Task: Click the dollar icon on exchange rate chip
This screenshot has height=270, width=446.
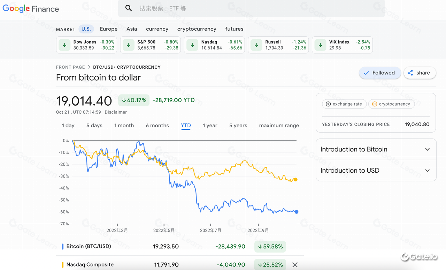Action: click(x=328, y=104)
